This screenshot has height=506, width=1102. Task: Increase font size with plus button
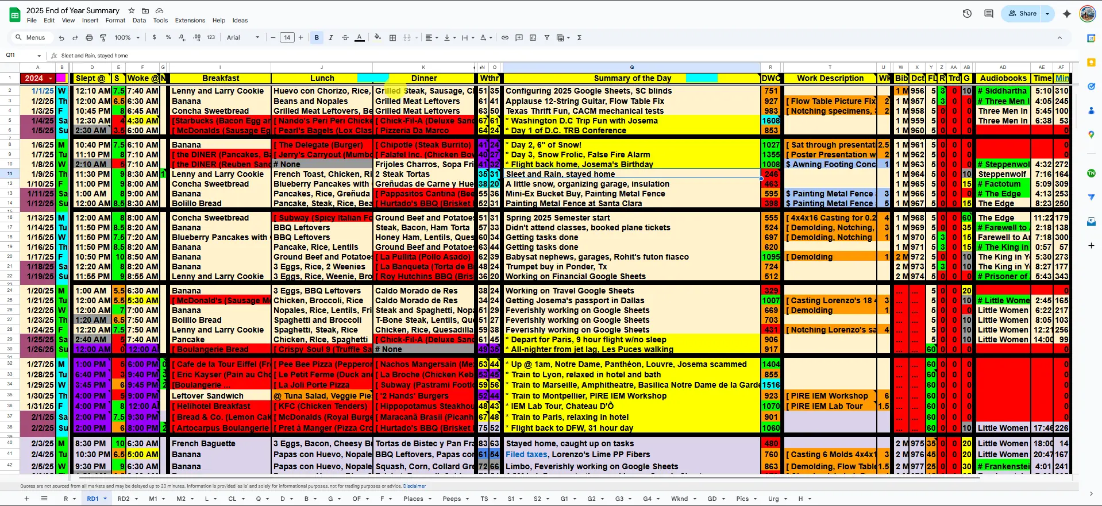point(300,38)
